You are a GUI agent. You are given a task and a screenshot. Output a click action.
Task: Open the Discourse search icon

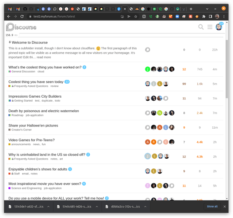click(201, 27)
